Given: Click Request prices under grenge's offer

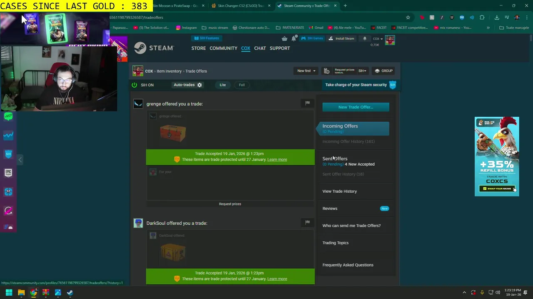Looking at the screenshot, I should click(230, 204).
